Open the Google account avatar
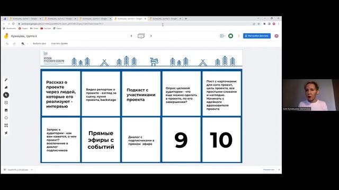 click(x=276, y=36)
